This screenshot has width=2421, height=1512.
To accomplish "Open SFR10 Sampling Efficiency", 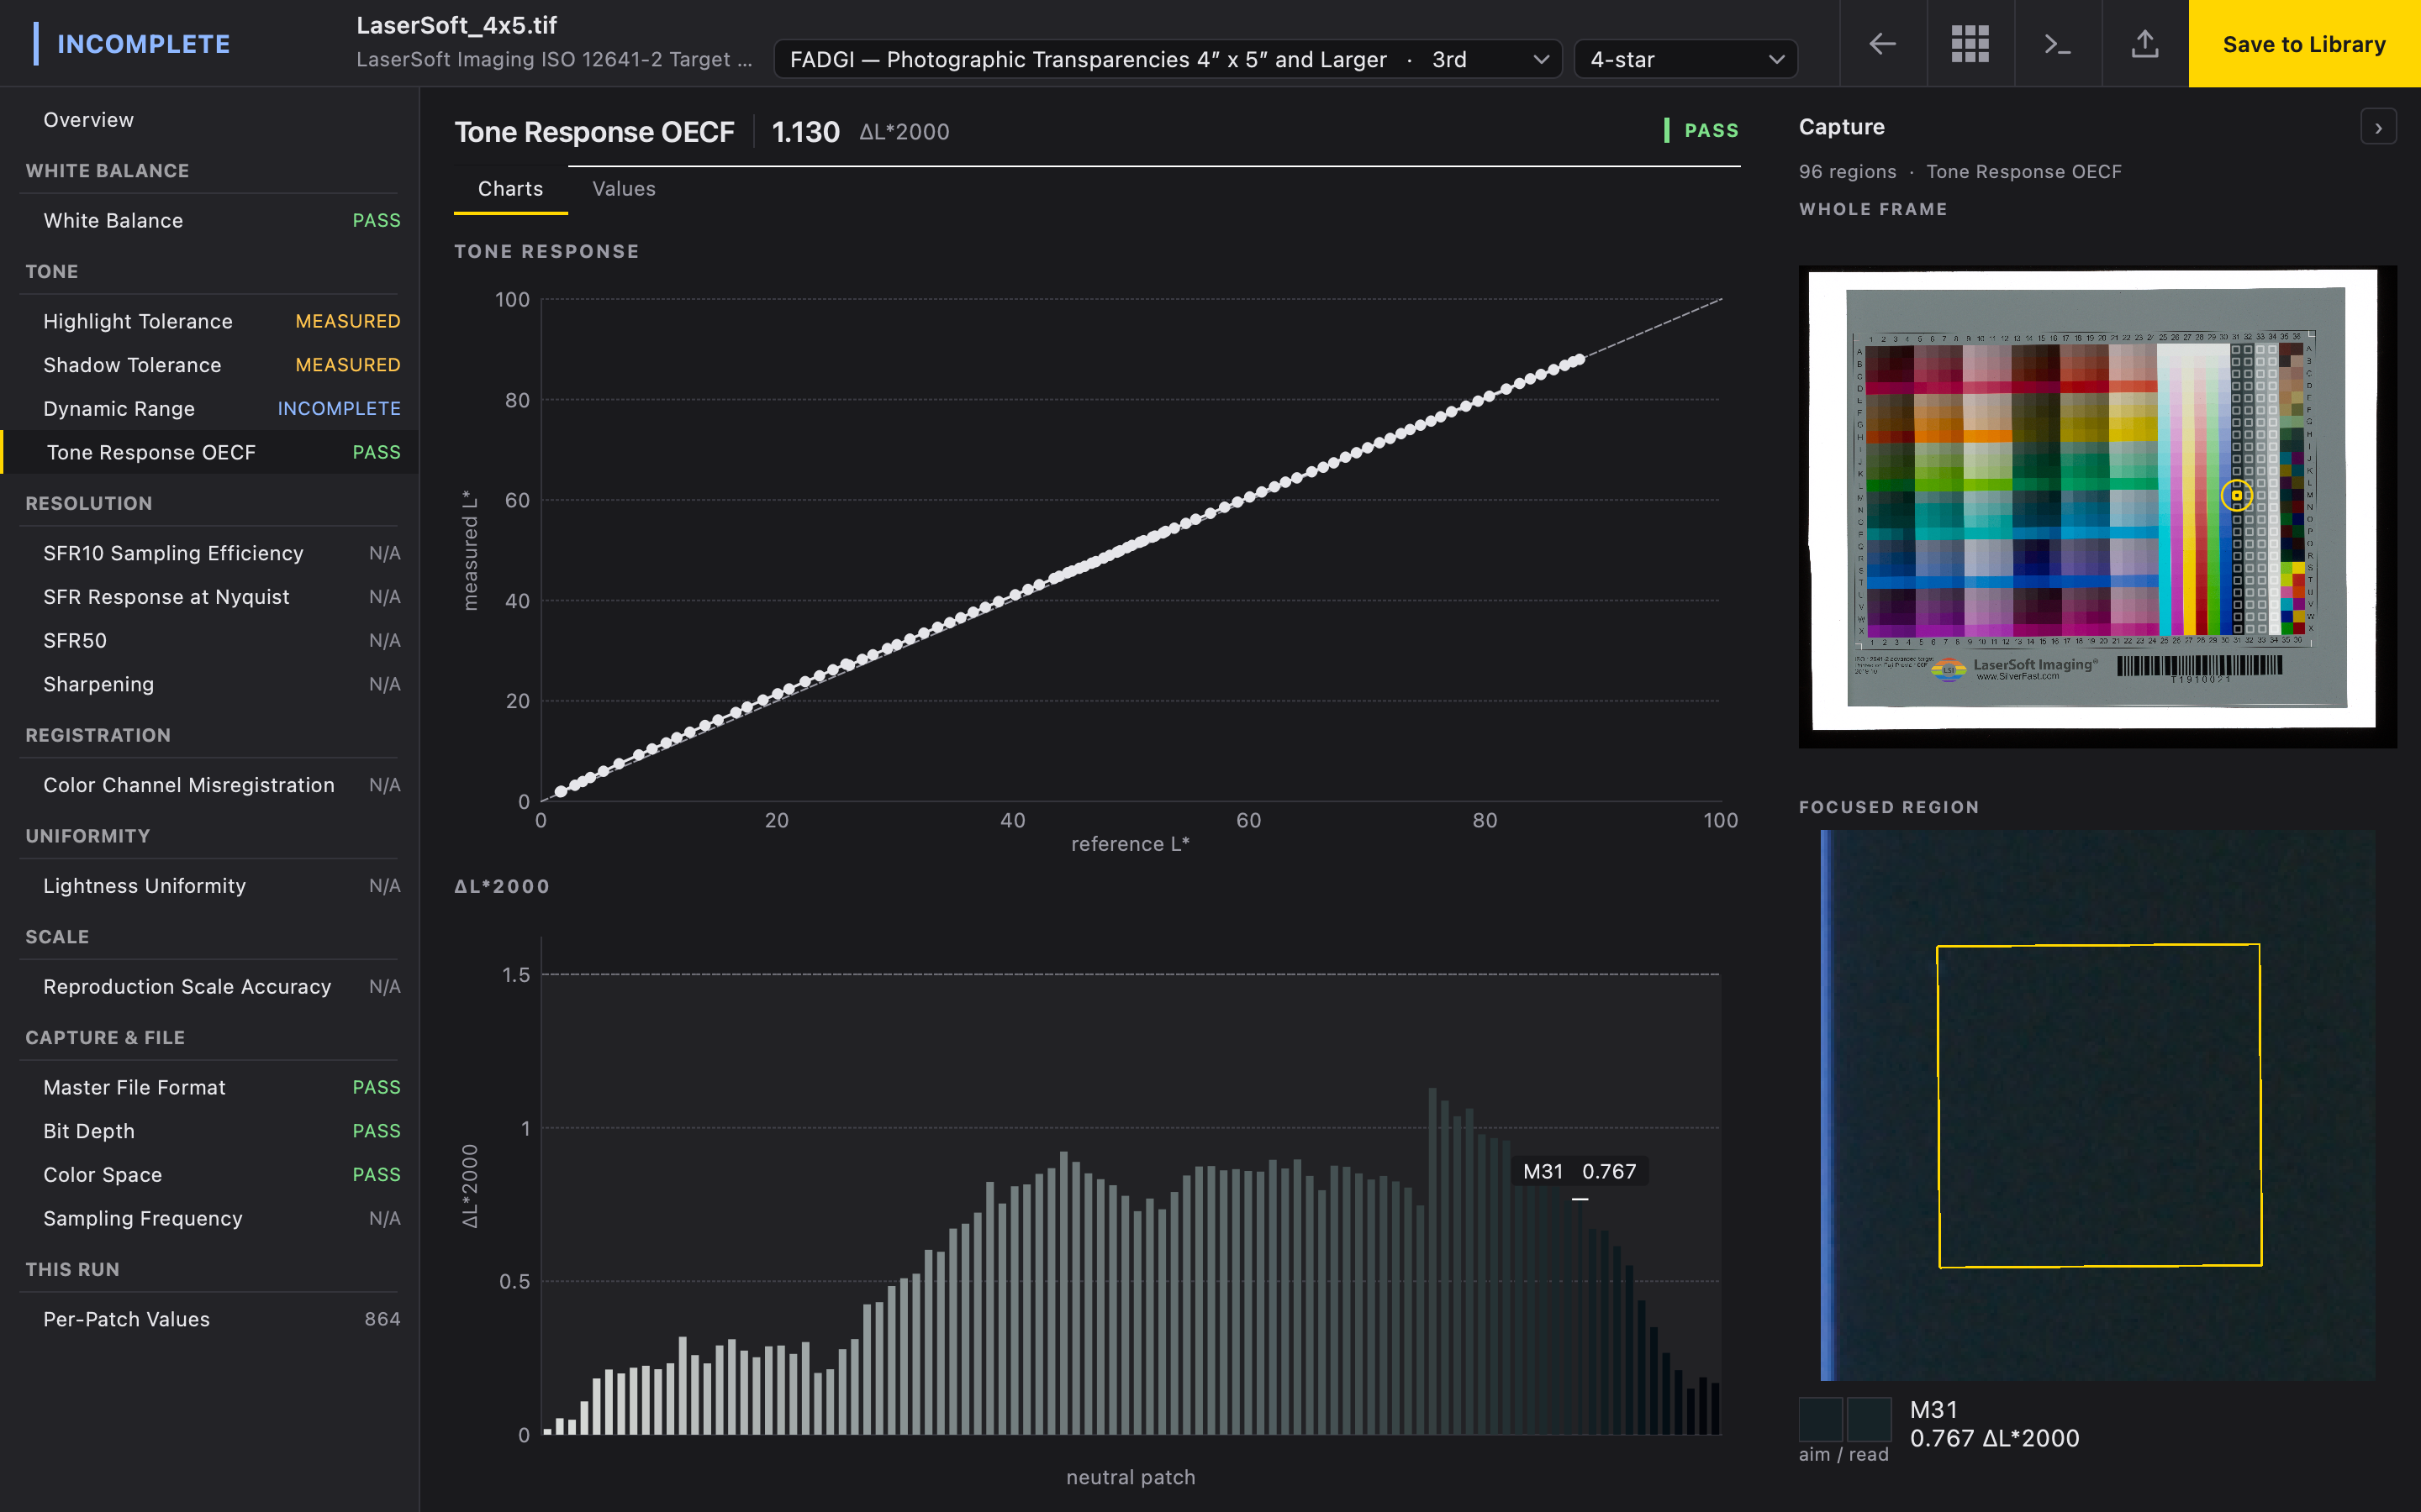I will point(210,553).
